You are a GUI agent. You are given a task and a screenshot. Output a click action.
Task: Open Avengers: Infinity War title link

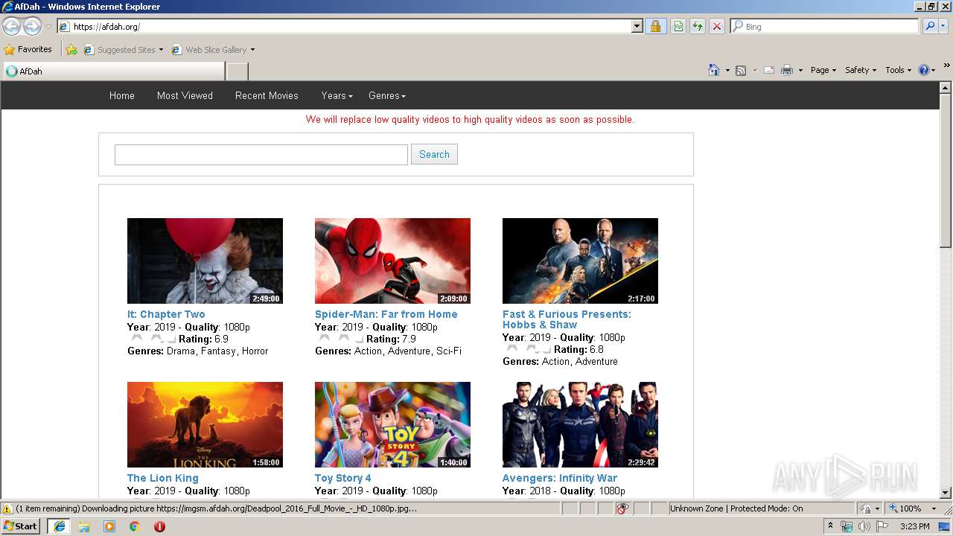coord(560,478)
